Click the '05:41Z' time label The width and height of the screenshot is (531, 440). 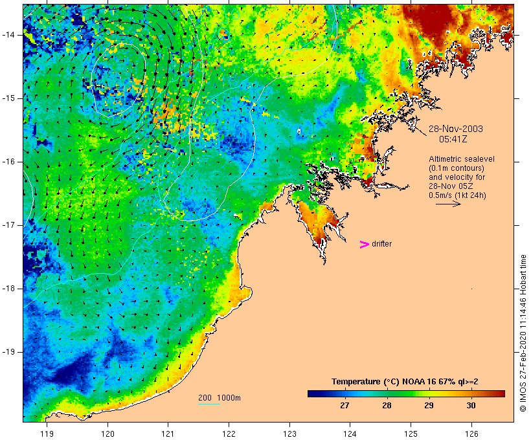[x=453, y=139]
